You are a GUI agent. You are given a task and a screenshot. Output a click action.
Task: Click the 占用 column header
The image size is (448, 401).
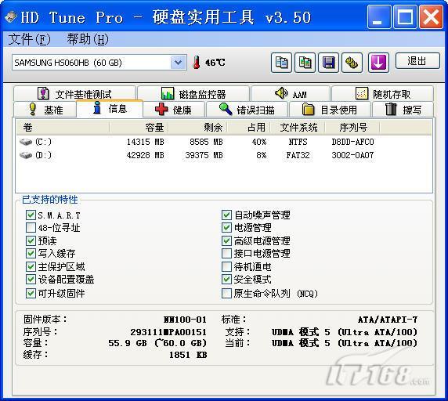[x=249, y=128]
